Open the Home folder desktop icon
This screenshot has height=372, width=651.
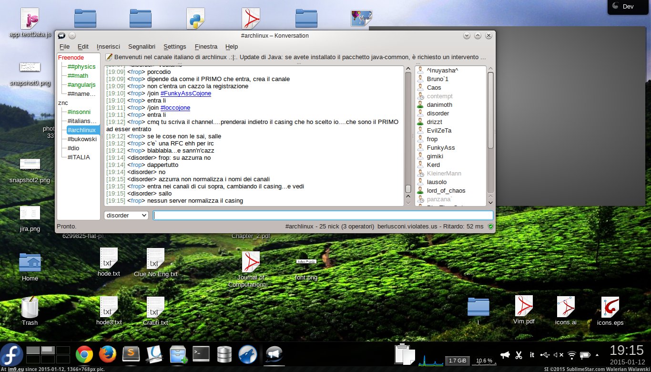pos(30,267)
